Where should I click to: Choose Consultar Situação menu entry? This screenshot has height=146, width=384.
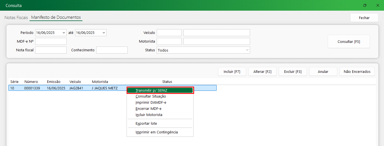[160, 96]
